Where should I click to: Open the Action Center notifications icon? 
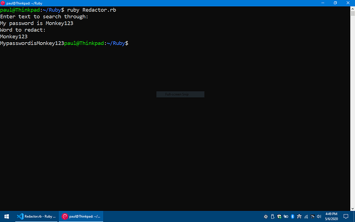pyautogui.click(x=346, y=216)
